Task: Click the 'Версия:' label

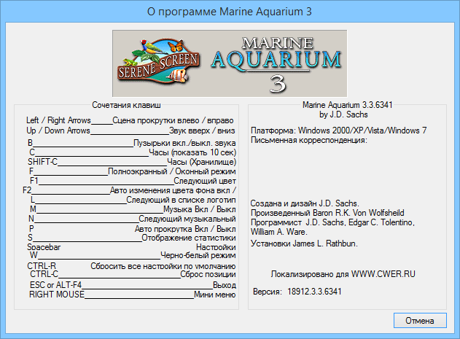Action: (x=268, y=292)
